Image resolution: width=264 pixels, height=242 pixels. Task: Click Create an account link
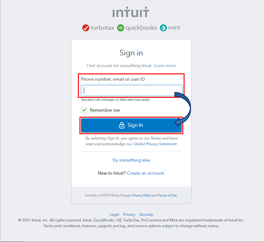[145, 173]
